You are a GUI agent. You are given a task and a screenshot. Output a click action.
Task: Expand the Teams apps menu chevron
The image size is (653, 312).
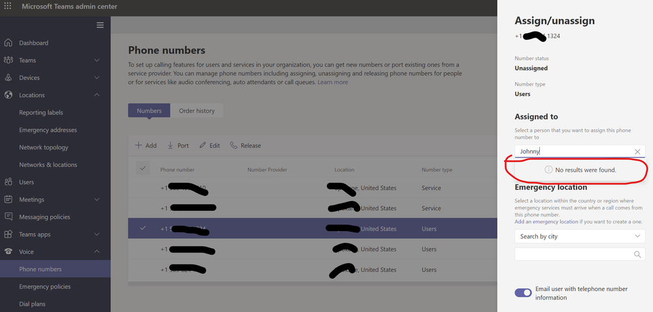click(x=97, y=234)
